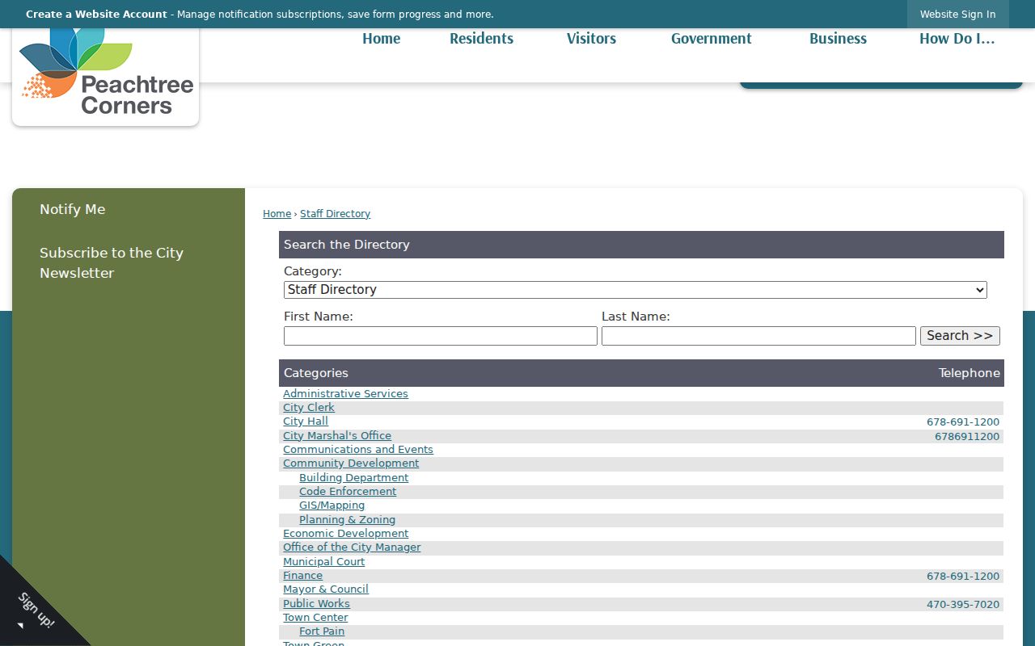Open the City Marshal's Office category
The width and height of the screenshot is (1035, 646).
337,436
